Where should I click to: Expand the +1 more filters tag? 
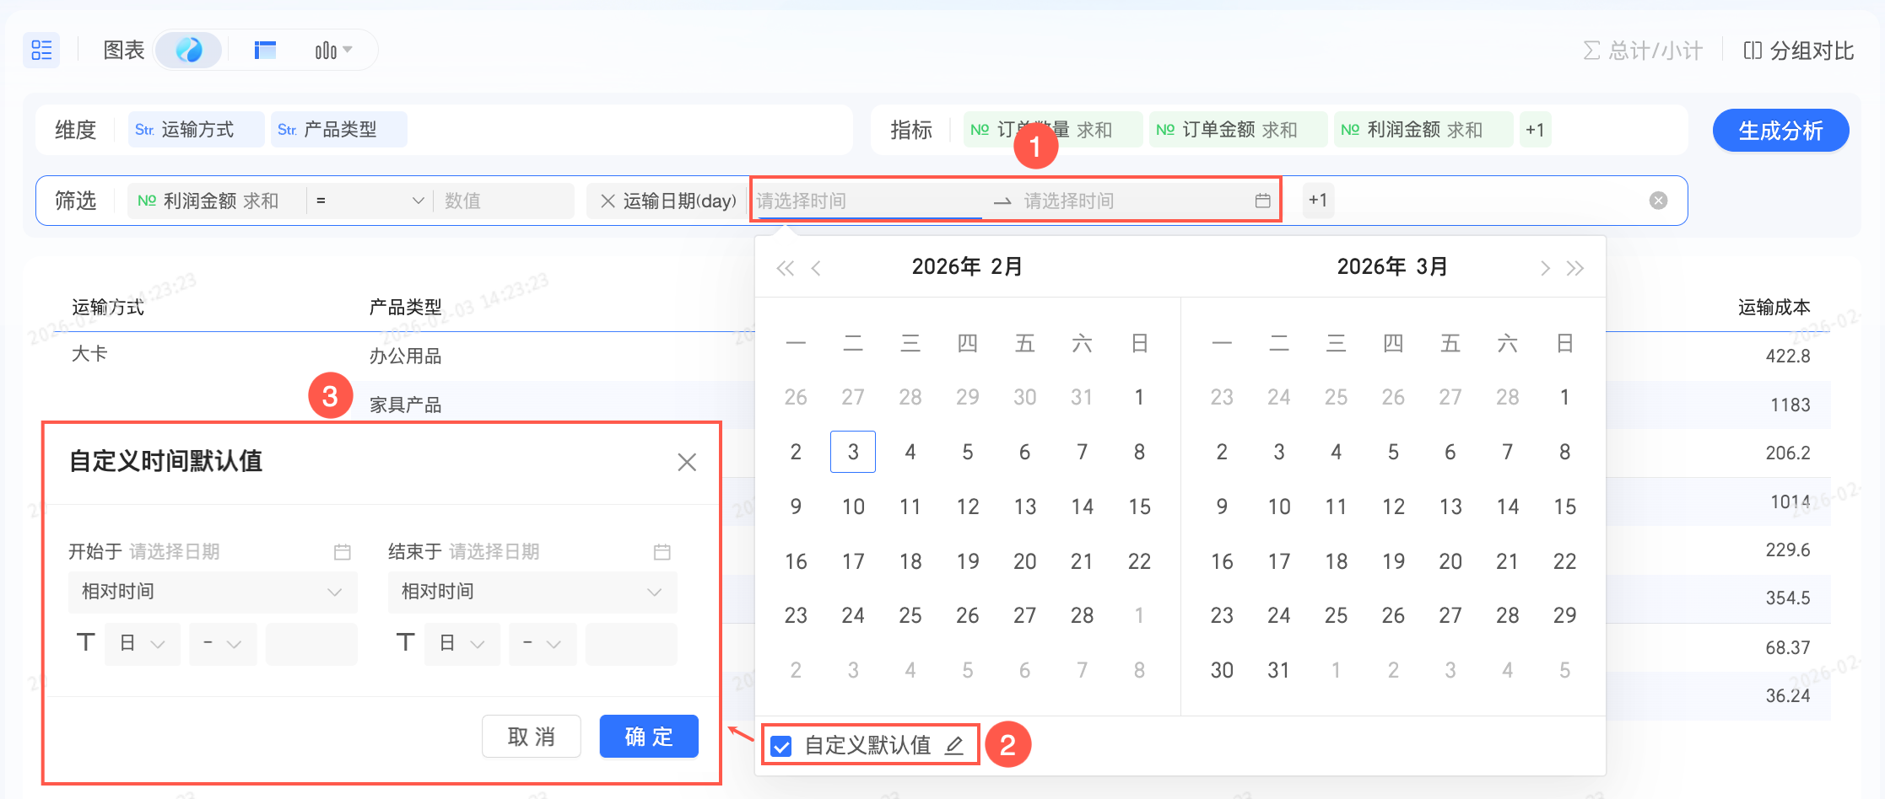(x=1318, y=201)
